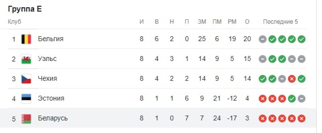Click Estonia's green win icon

pyautogui.click(x=292, y=99)
